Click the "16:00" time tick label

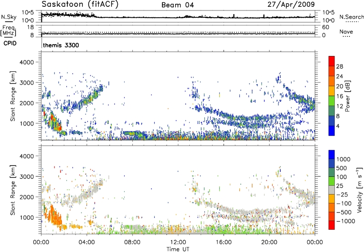click(223, 242)
